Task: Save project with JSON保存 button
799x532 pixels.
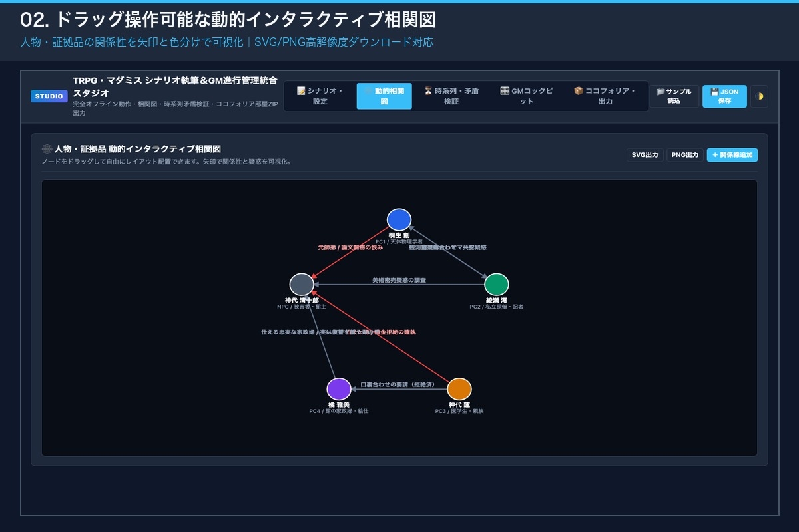Action: [x=724, y=96]
